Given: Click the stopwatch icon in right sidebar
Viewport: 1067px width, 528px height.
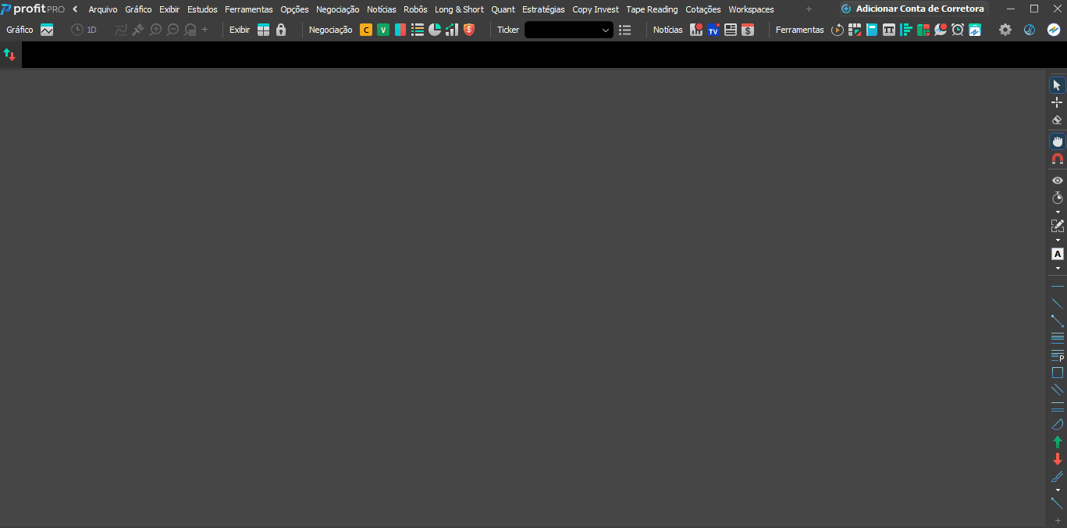Looking at the screenshot, I should pyautogui.click(x=1057, y=198).
